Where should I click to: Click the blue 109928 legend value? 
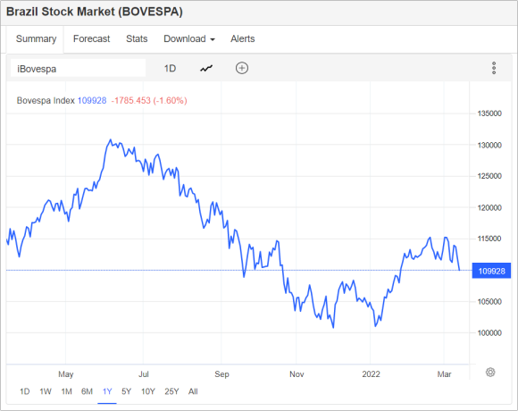click(92, 100)
